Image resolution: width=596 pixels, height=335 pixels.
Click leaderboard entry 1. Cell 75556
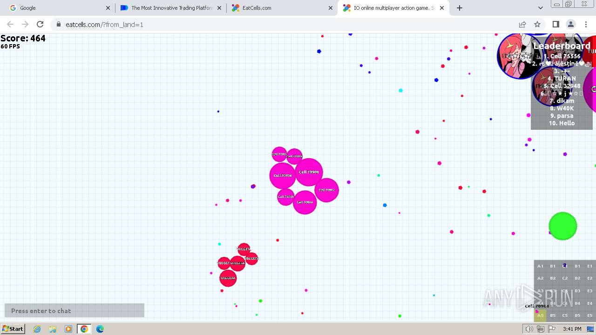(x=562, y=56)
